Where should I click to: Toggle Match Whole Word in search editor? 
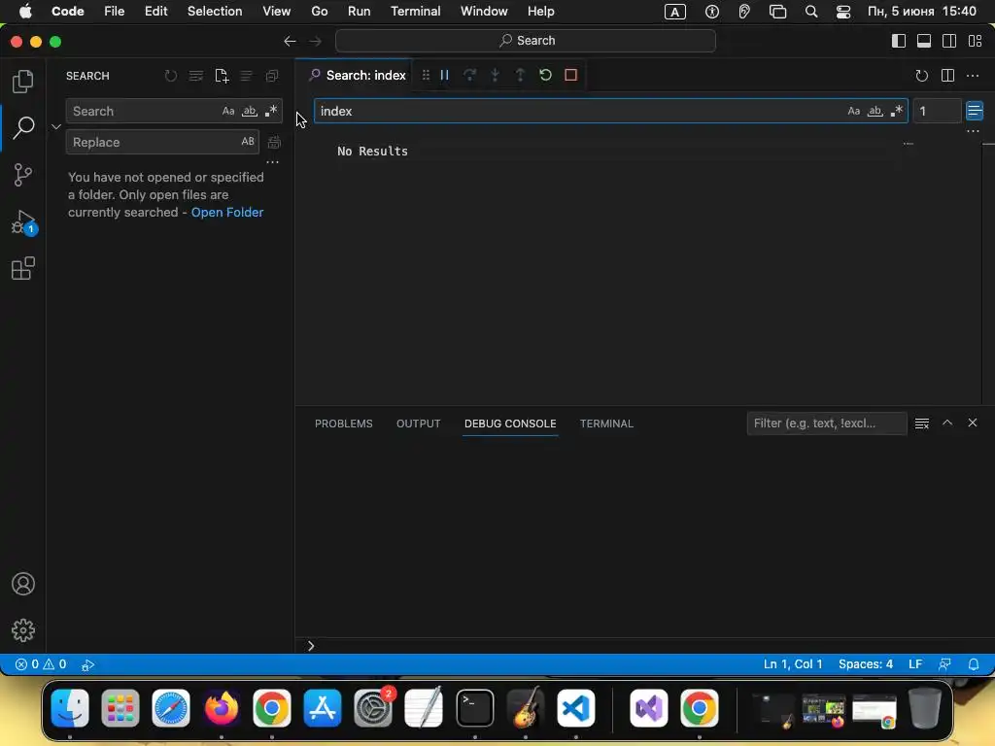pyautogui.click(x=875, y=111)
